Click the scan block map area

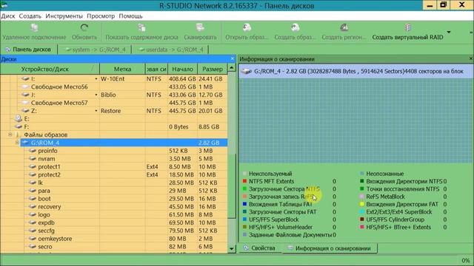pos(355,120)
